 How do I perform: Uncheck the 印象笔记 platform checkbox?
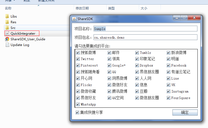tap(137, 59)
